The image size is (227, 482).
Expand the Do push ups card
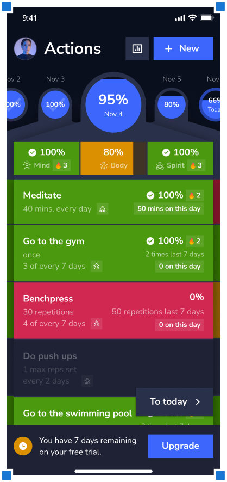(x=113, y=367)
